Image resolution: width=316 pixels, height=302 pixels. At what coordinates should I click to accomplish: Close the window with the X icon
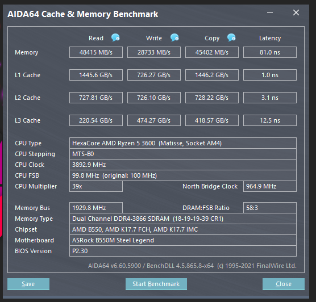tap(296, 12)
